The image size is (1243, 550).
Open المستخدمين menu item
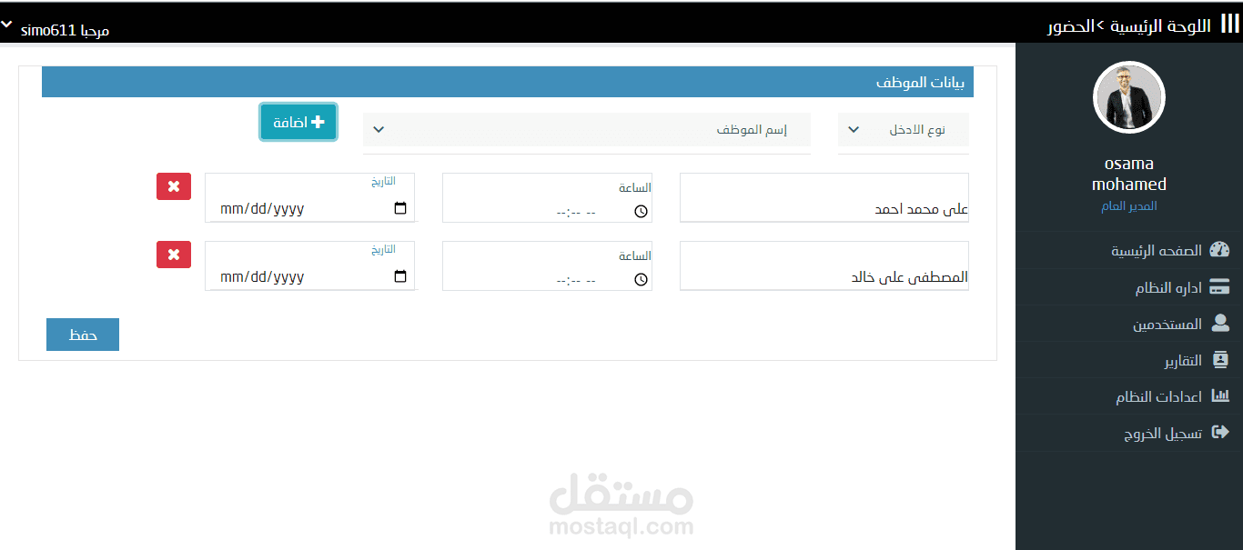pyautogui.click(x=1129, y=324)
